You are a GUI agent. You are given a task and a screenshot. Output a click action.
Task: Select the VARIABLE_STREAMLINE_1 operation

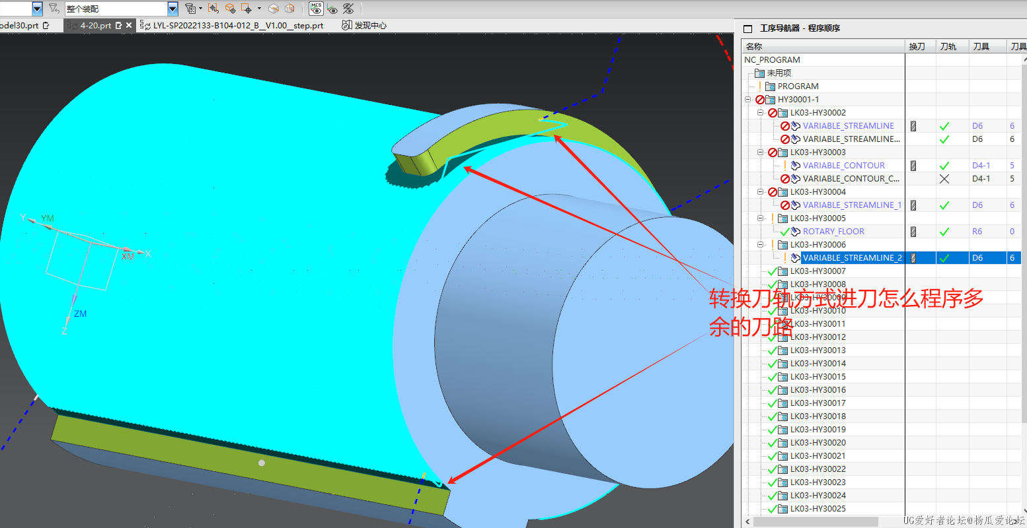(x=852, y=205)
